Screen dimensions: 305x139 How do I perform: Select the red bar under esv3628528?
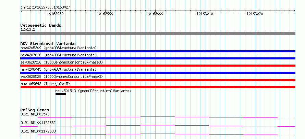tap(158, 80)
